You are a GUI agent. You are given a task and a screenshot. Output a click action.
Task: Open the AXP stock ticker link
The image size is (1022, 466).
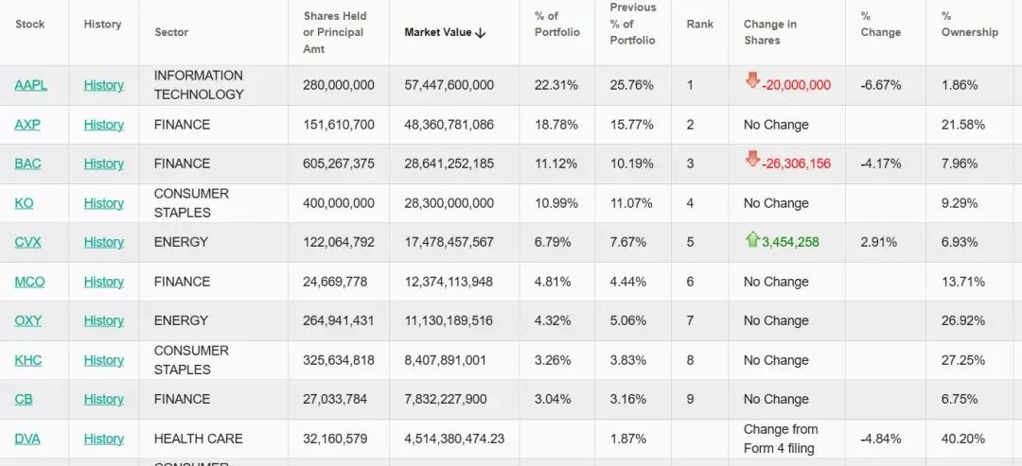27,125
